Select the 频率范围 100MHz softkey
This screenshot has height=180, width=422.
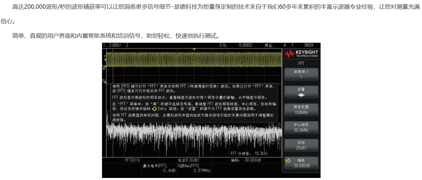point(301,110)
